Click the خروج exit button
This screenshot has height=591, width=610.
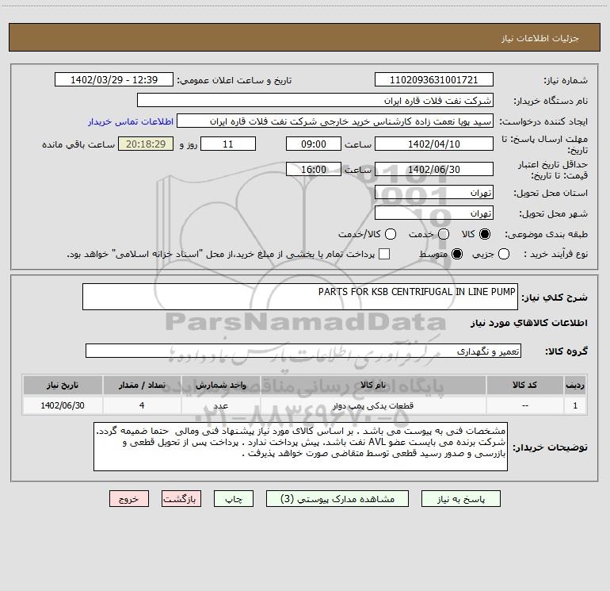click(129, 499)
